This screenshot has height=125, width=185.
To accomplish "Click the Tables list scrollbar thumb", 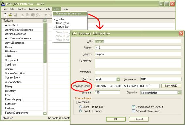I will (x=45, y=43).
